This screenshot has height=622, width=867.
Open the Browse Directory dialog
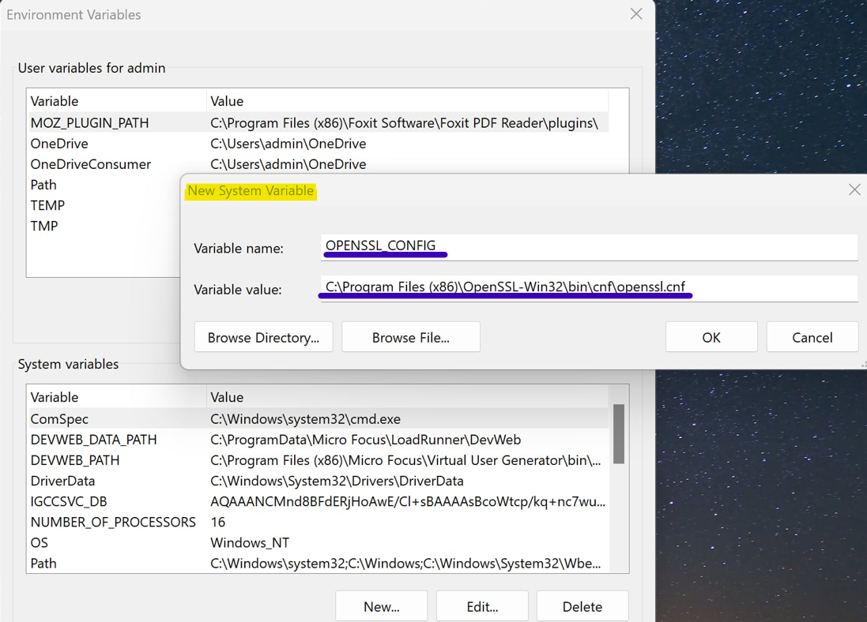(263, 337)
